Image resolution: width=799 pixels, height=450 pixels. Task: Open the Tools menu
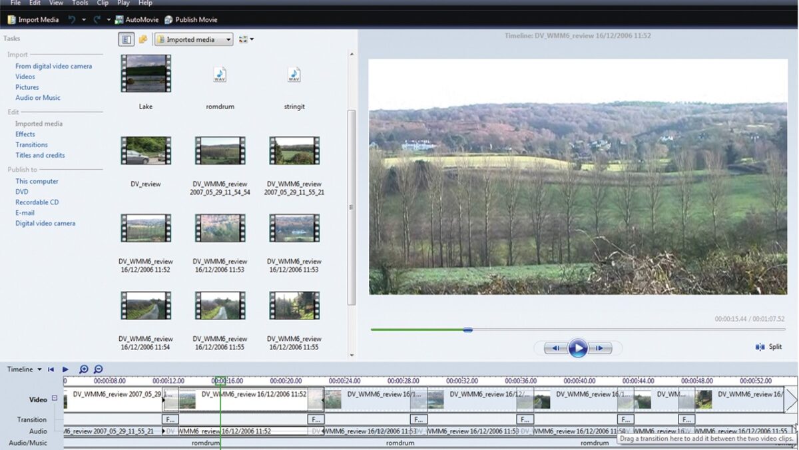click(x=80, y=3)
